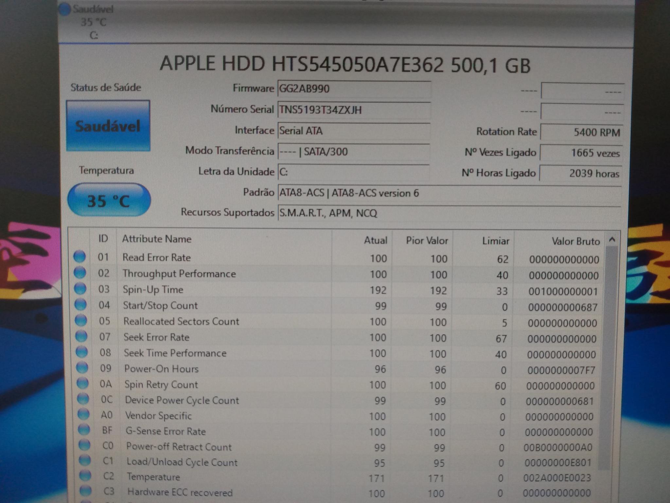Click status icon for Seek Time Performance
The width and height of the screenshot is (670, 503).
(x=82, y=352)
